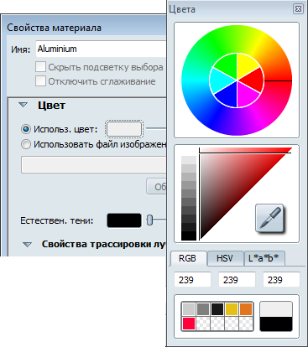Select the red saved color swatch
This screenshot has width=308, height=347.
point(189,324)
